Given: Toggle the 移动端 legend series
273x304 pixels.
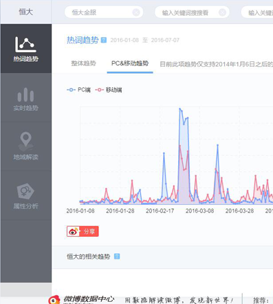Looking at the screenshot, I should (x=109, y=90).
